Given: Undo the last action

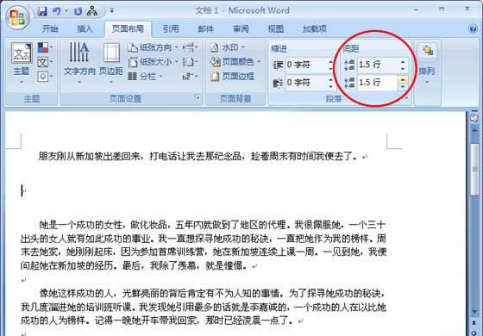Looking at the screenshot, I should click(x=57, y=11).
